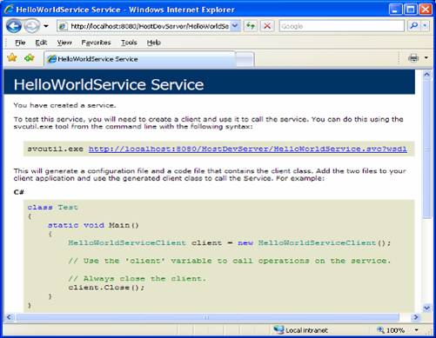
Task: Click the Local intranet zone indicator
Action: [300, 330]
